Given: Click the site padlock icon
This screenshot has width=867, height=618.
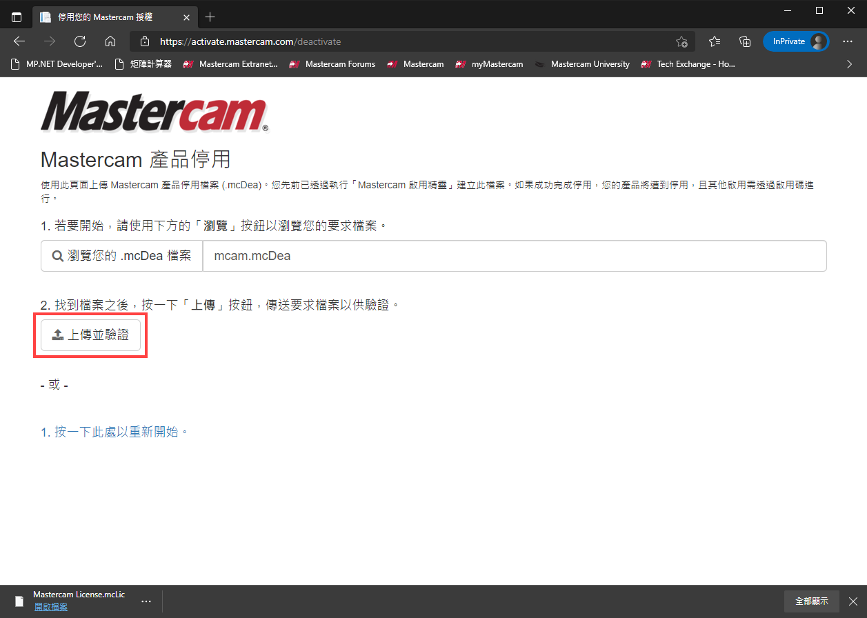Looking at the screenshot, I should tap(144, 41).
